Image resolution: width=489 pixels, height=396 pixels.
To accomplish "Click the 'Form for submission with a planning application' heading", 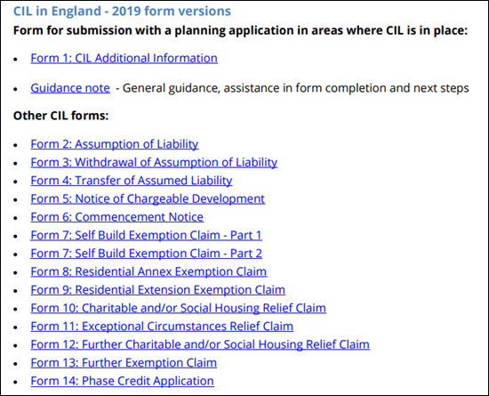I will 240,30.
